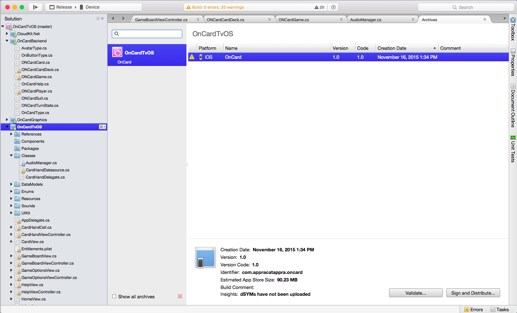Collapse the Classes folder
Image resolution: width=517 pixels, height=313 pixels.
coord(11,156)
